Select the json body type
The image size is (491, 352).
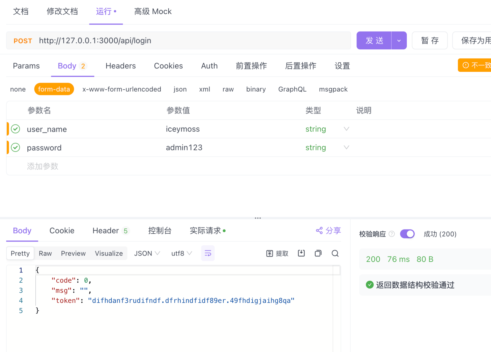tap(180, 89)
